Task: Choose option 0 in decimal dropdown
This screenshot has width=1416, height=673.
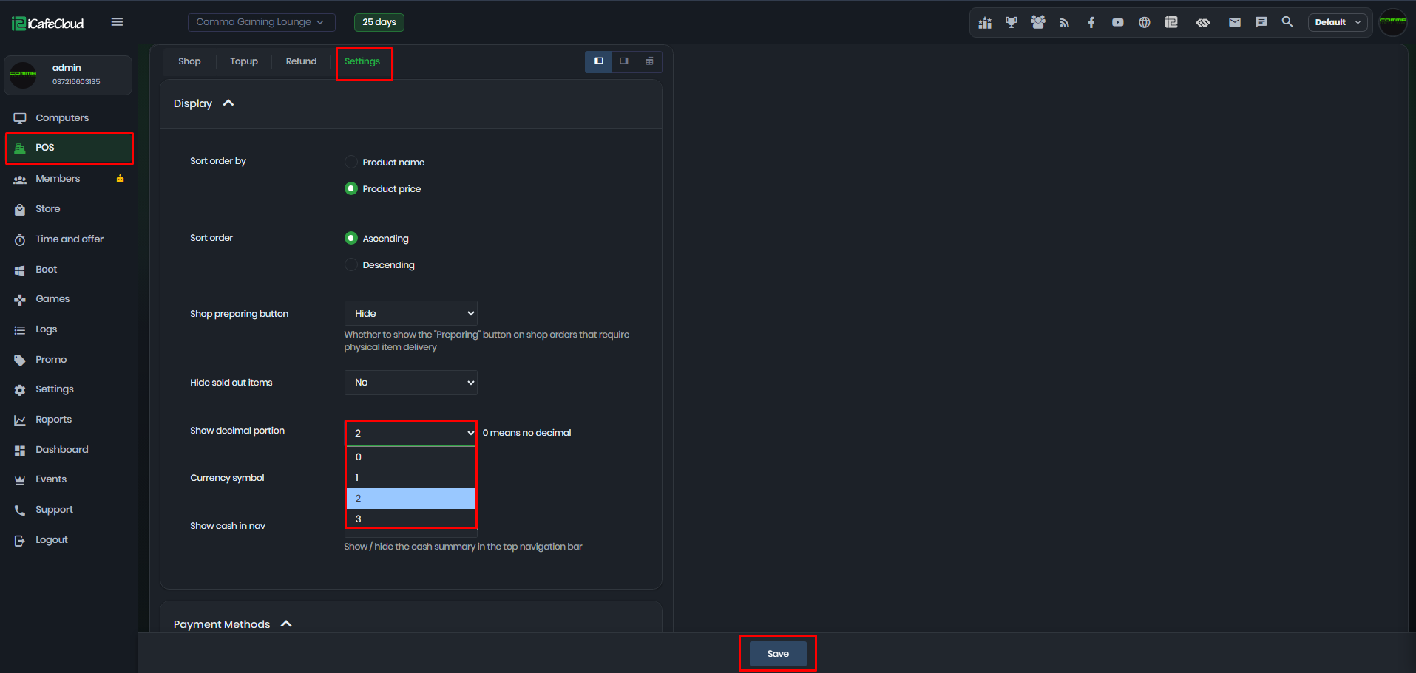Action: pyautogui.click(x=411, y=457)
